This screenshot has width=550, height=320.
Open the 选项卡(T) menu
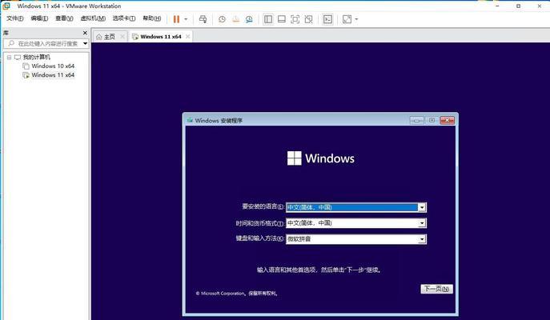tap(124, 18)
